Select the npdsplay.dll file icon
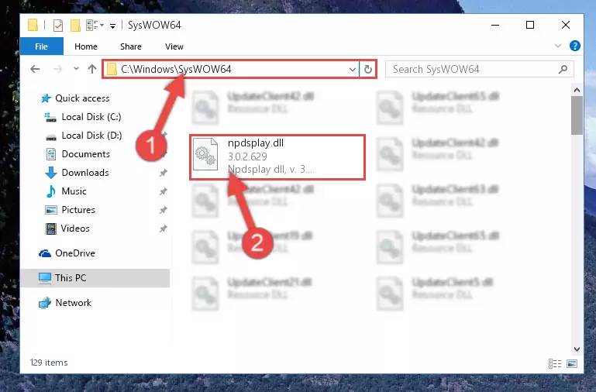This screenshot has height=392, width=596. tap(205, 154)
